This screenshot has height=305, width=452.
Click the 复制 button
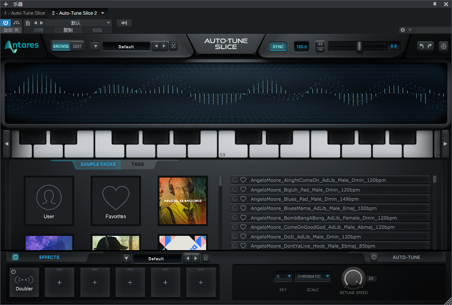pos(68,30)
